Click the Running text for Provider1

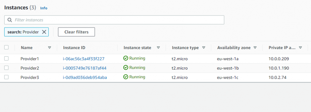click(137, 58)
